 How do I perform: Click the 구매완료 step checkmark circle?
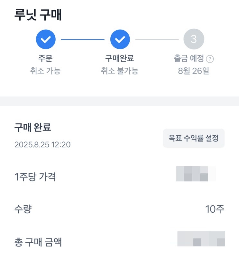120,39
